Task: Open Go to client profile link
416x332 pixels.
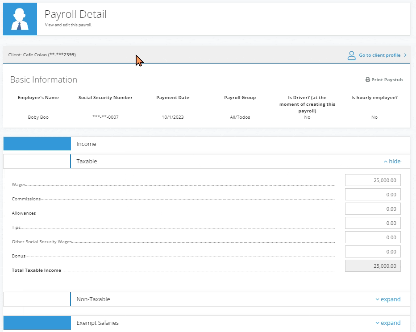Action: 380,55
